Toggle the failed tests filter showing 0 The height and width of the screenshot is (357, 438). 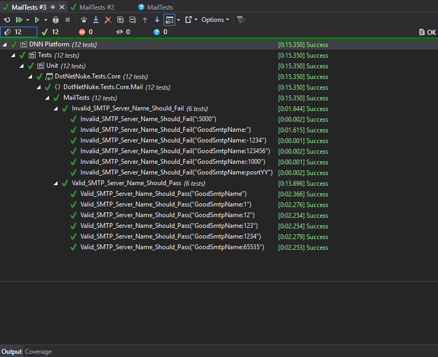pyautogui.click(x=86, y=32)
